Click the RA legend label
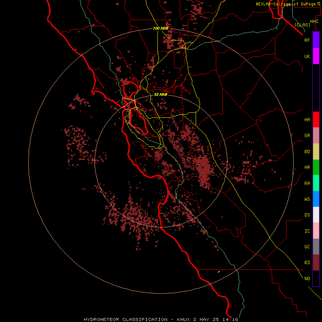The image size is (322, 322). [307, 184]
